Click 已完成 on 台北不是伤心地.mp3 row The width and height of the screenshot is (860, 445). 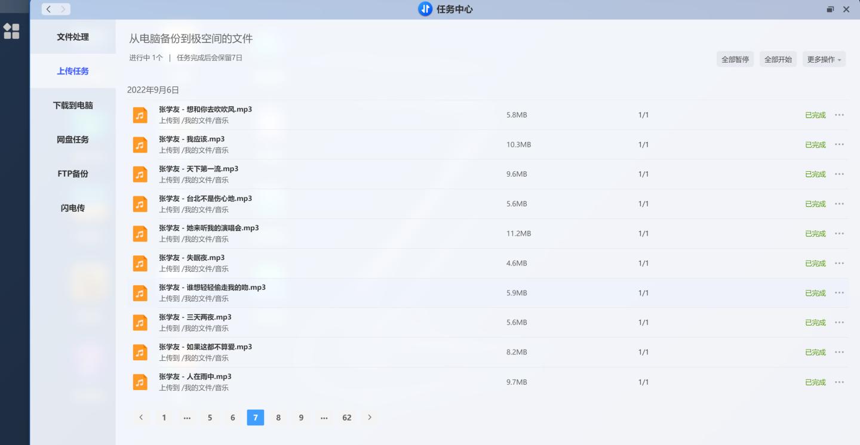pos(815,203)
